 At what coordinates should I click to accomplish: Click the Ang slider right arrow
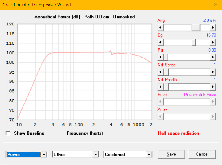click(213, 27)
